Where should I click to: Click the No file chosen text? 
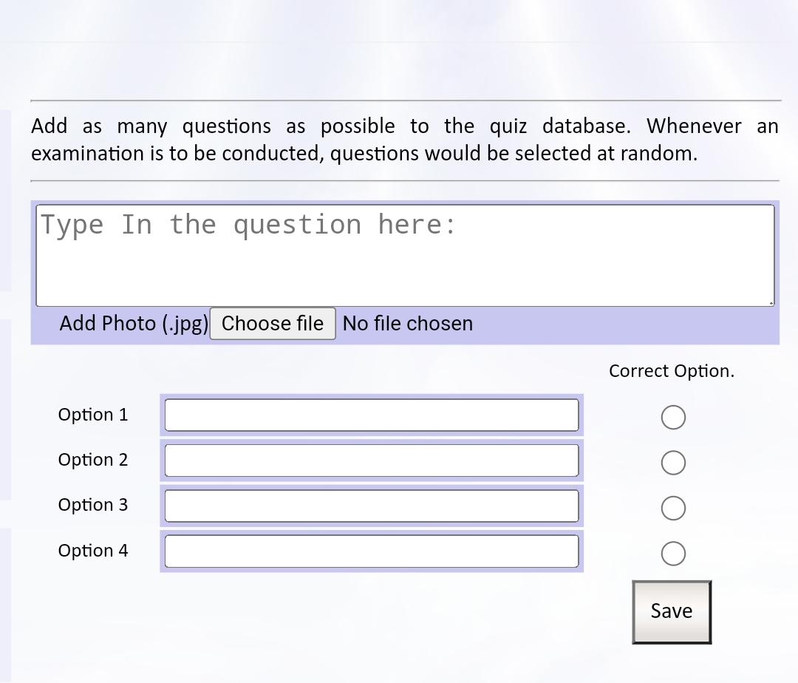408,324
